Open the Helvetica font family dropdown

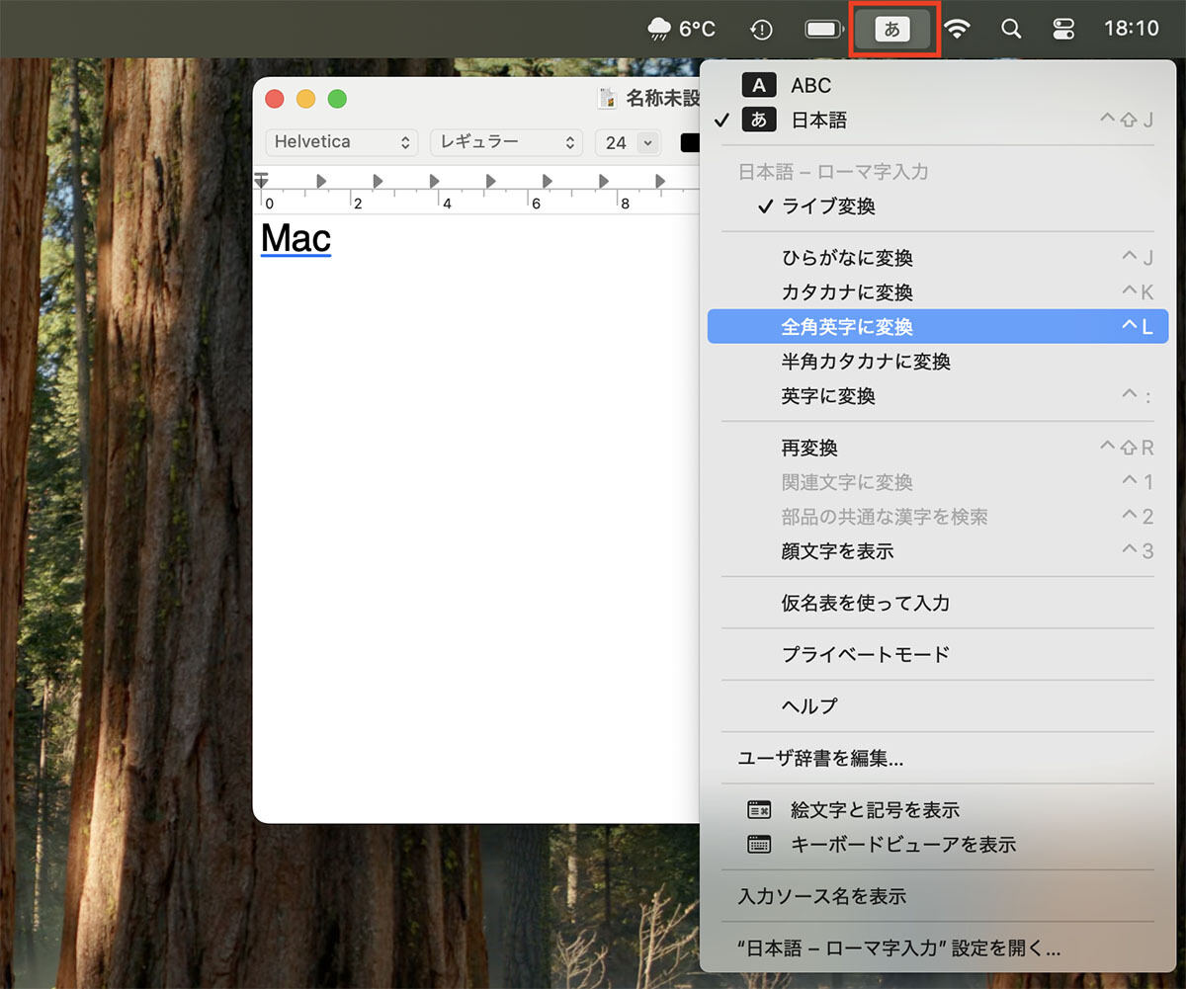(341, 142)
